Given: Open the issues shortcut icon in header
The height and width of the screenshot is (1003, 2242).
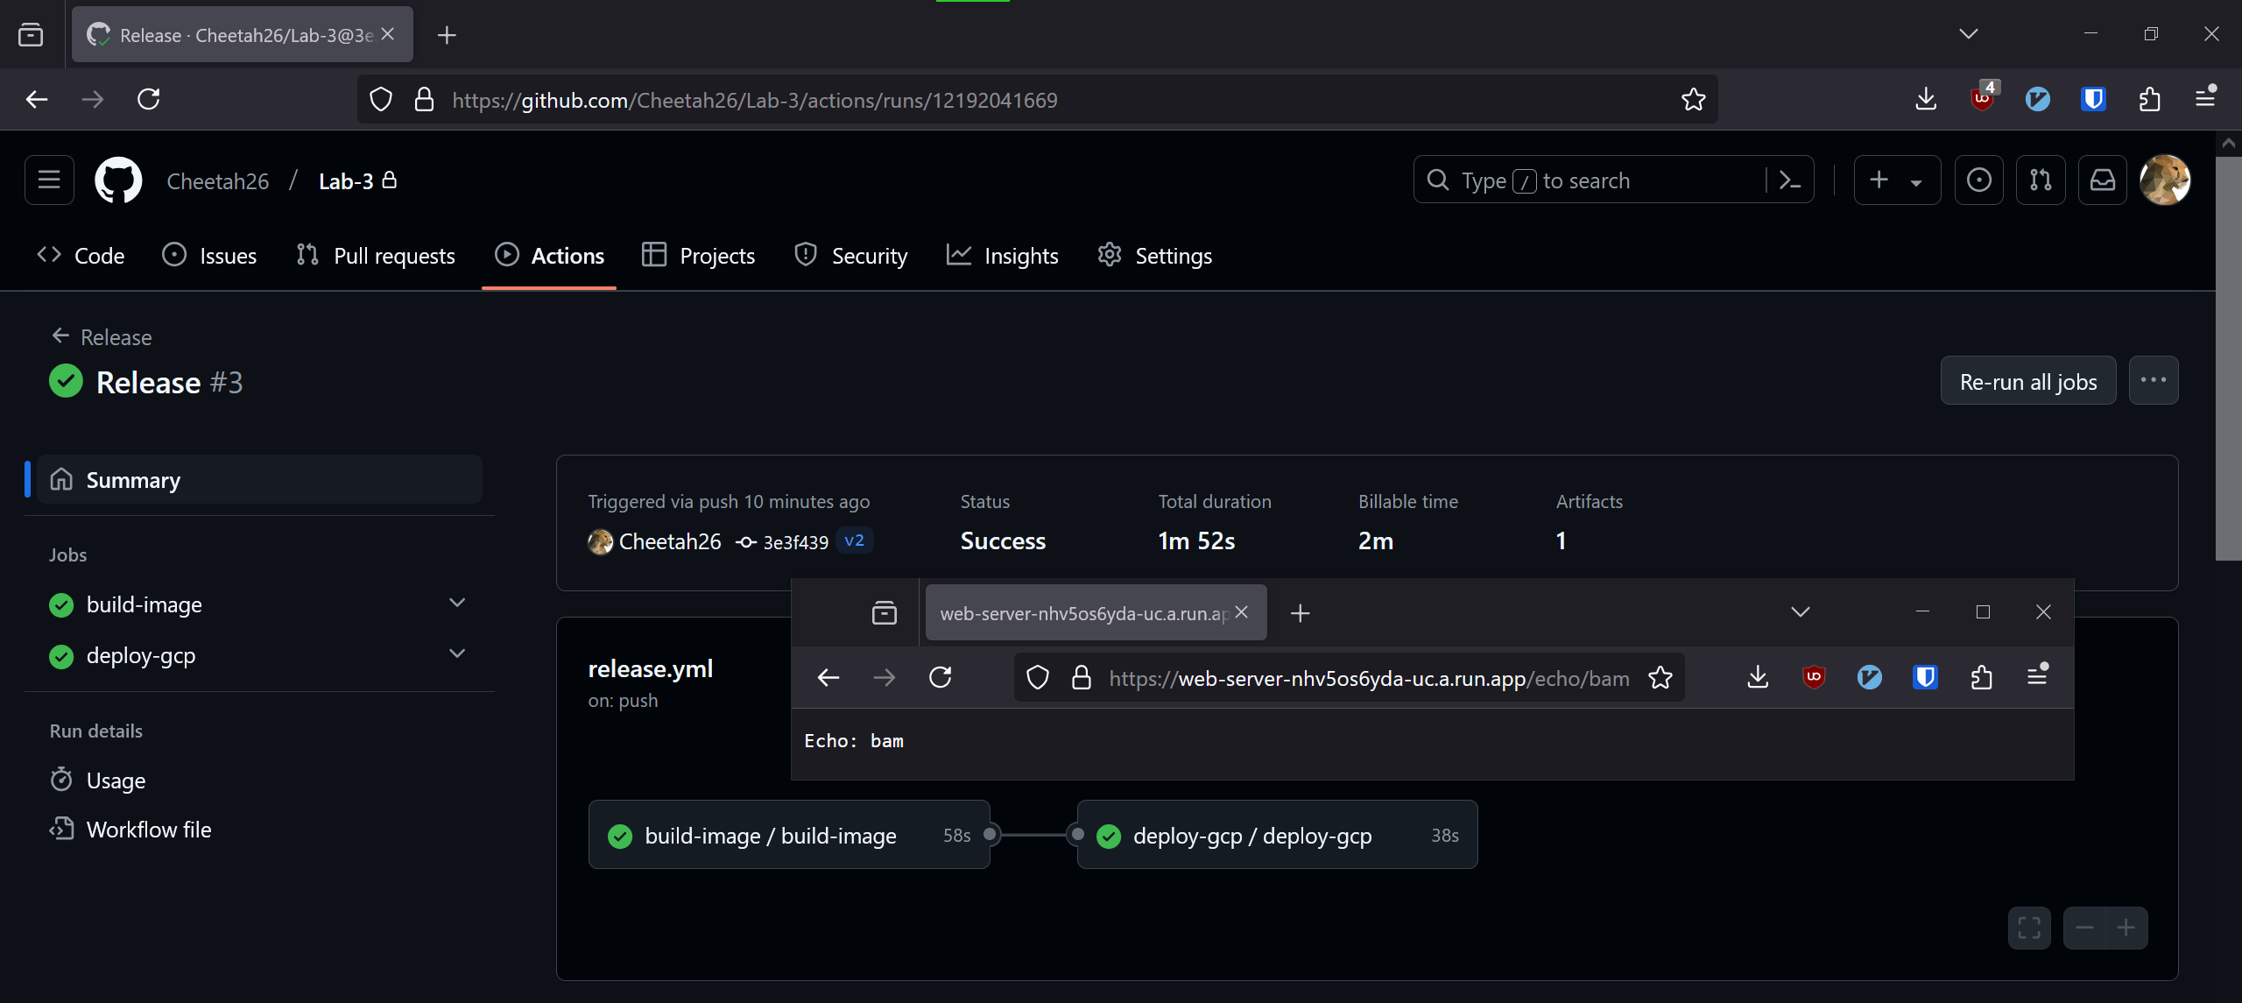Looking at the screenshot, I should click(x=1978, y=180).
